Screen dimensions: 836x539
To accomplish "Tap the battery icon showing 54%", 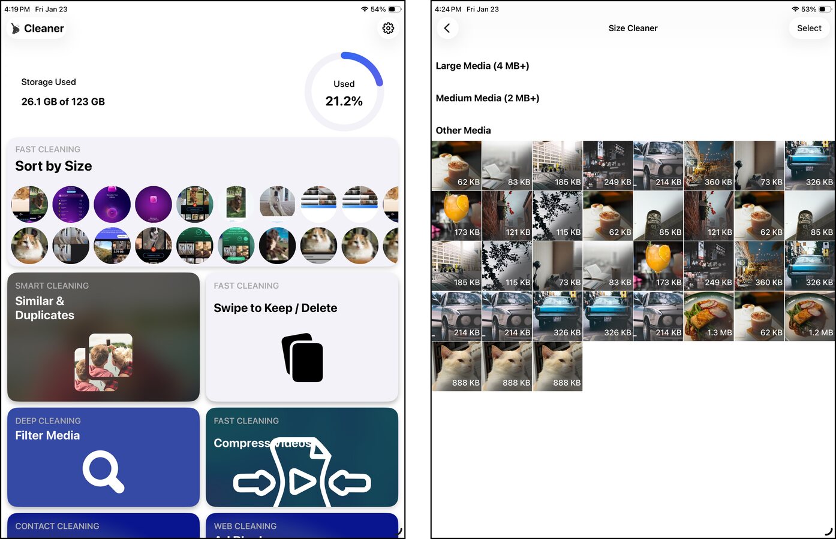I will point(395,10).
